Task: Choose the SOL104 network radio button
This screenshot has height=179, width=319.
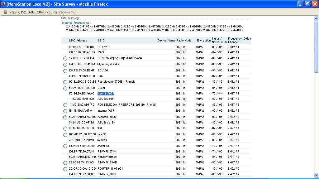Action: [65, 71]
